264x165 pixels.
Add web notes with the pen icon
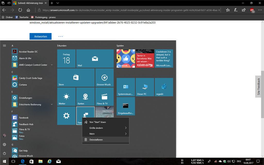pyautogui.click(x=236, y=10)
